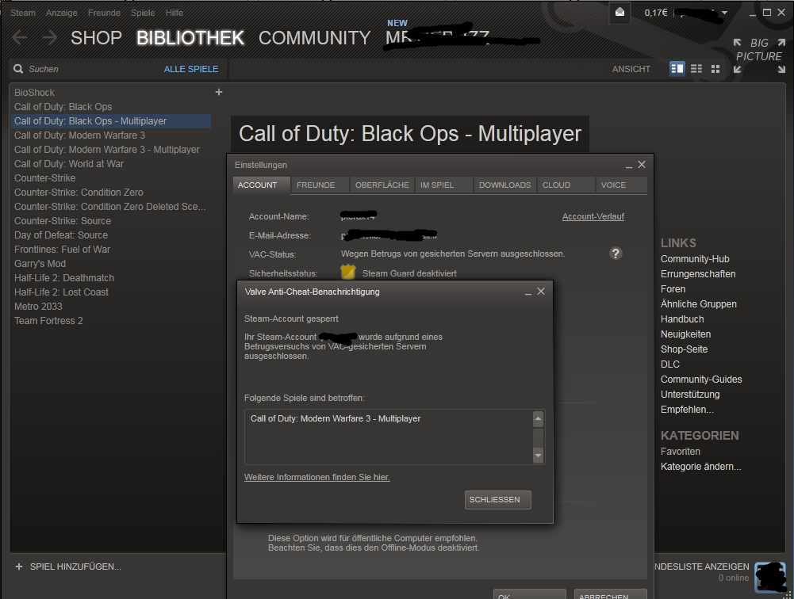Switch to the ACCOUNT settings tab

pos(261,185)
